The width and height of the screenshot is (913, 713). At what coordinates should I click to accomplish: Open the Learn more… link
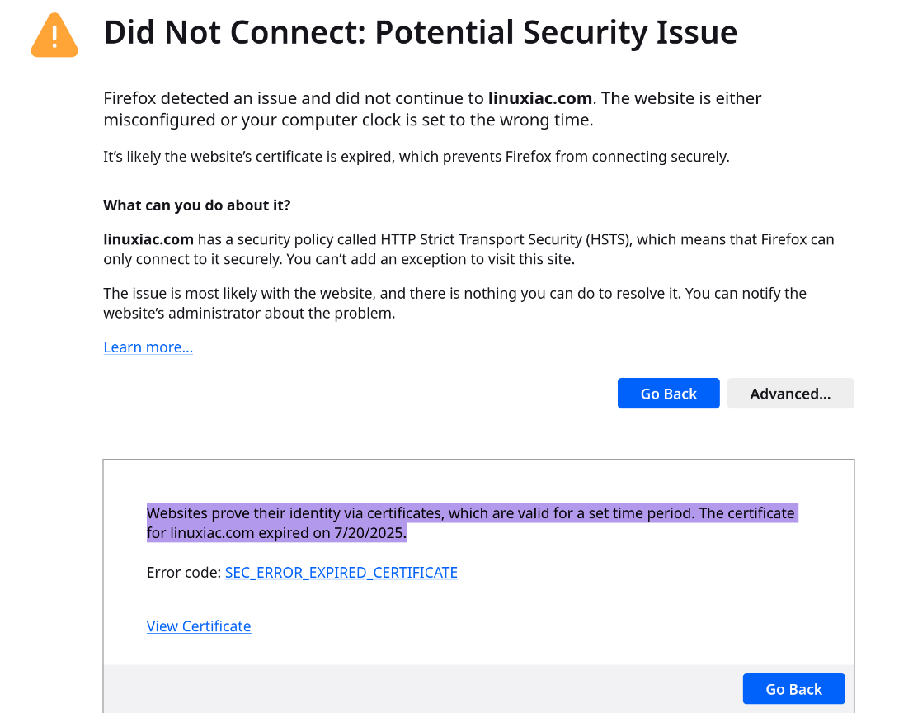click(x=148, y=347)
